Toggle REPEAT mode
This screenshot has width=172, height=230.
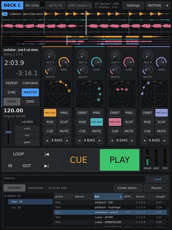[x=12, y=83]
